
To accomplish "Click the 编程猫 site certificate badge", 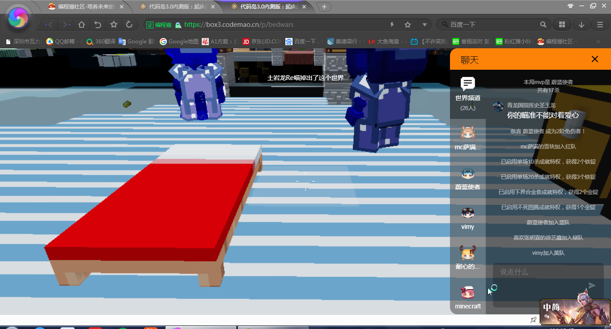I will 159,25.
